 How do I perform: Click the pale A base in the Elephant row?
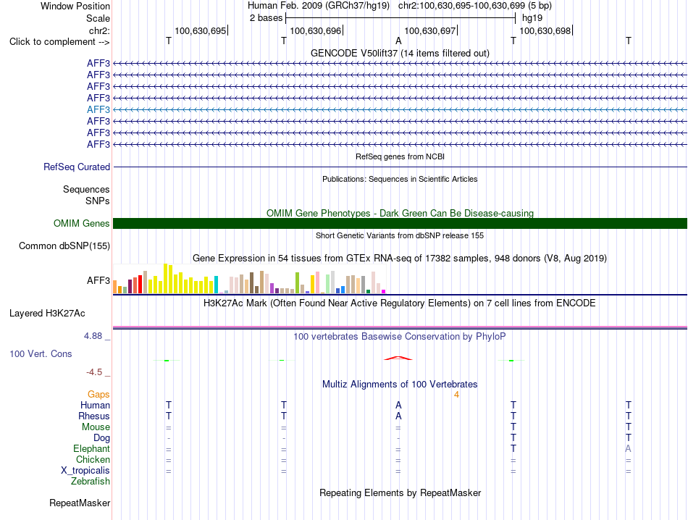pos(629,448)
